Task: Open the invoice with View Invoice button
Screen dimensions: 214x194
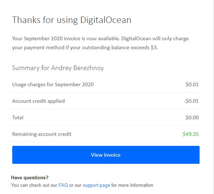Action: tap(106, 155)
